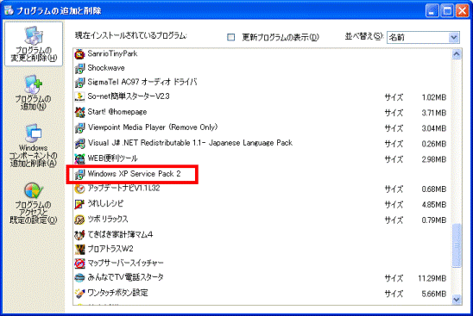Select SanrioTinyPark program name

click(x=112, y=54)
